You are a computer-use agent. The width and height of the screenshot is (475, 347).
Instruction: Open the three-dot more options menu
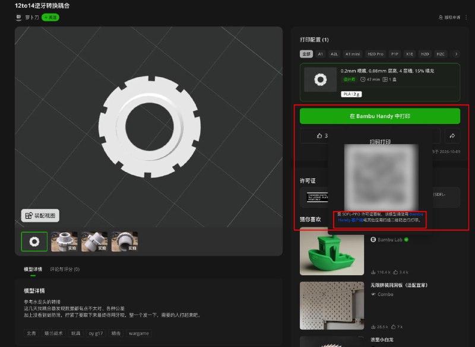(x=466, y=17)
